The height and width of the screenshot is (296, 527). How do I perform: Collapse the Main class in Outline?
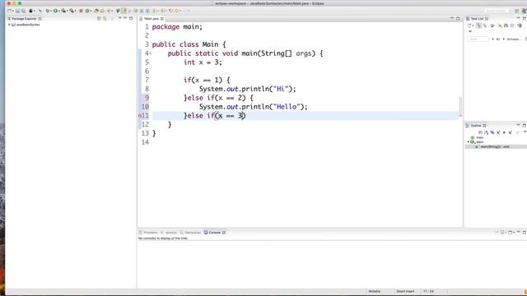pos(469,142)
